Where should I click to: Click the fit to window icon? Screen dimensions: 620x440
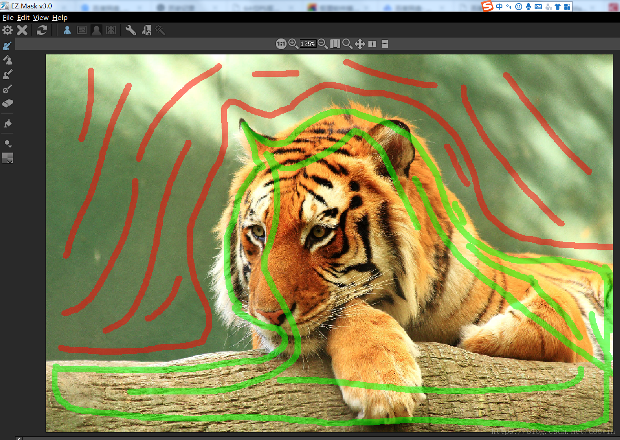coord(335,44)
